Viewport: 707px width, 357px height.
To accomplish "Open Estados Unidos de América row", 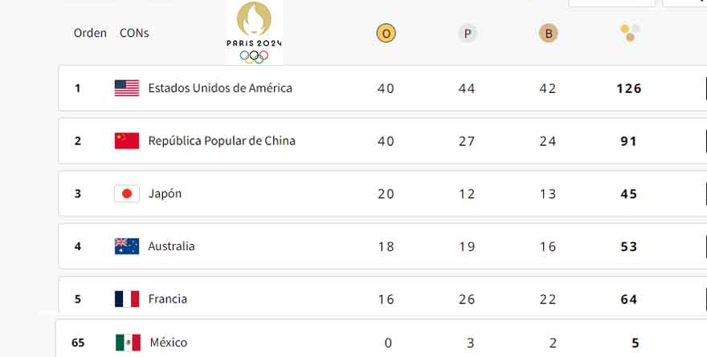I will [x=220, y=88].
